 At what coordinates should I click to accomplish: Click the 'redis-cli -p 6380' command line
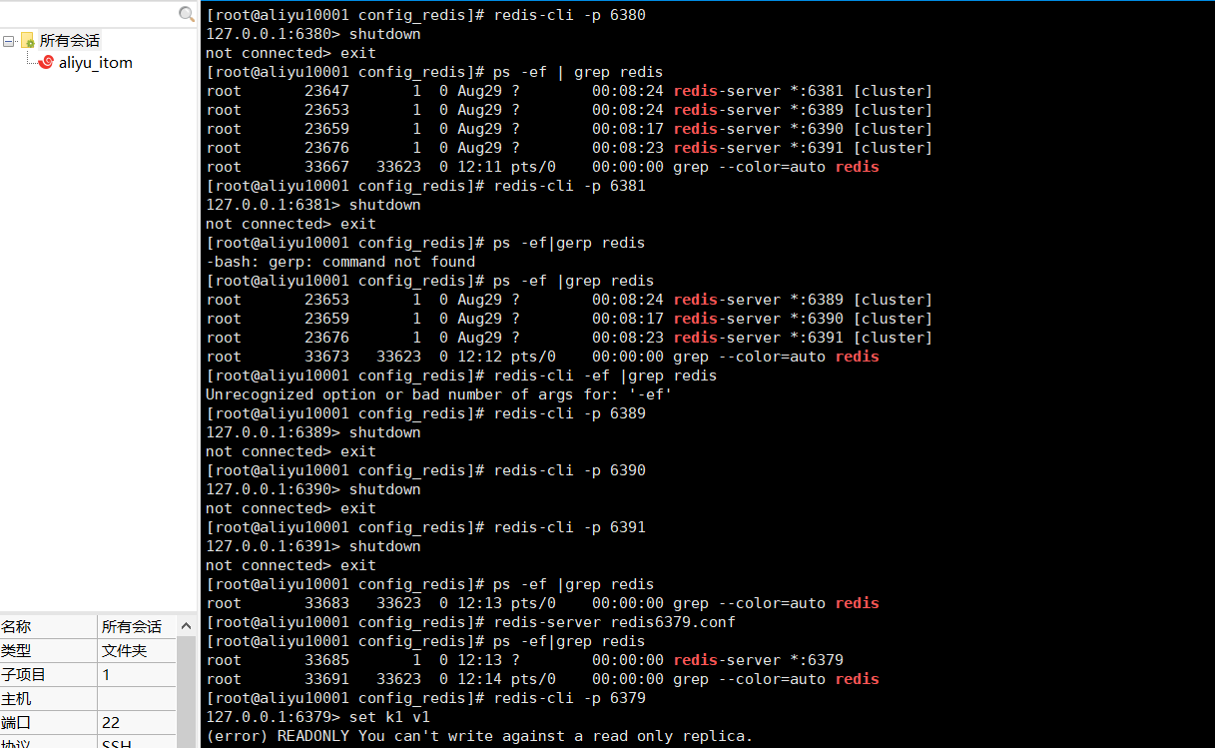[425, 15]
